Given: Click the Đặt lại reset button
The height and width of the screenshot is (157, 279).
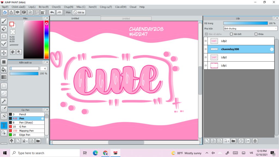Looking at the screenshot, I should [x=79, y=12].
